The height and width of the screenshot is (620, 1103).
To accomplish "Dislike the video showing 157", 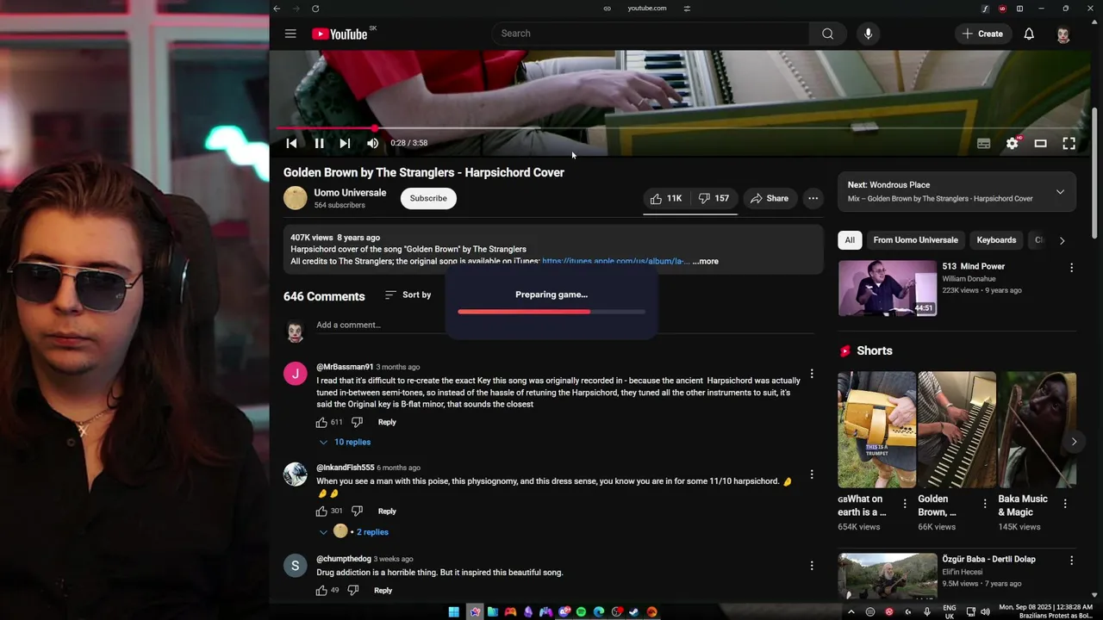I will pos(714,199).
